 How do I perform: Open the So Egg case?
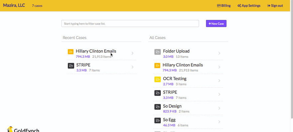169,120
